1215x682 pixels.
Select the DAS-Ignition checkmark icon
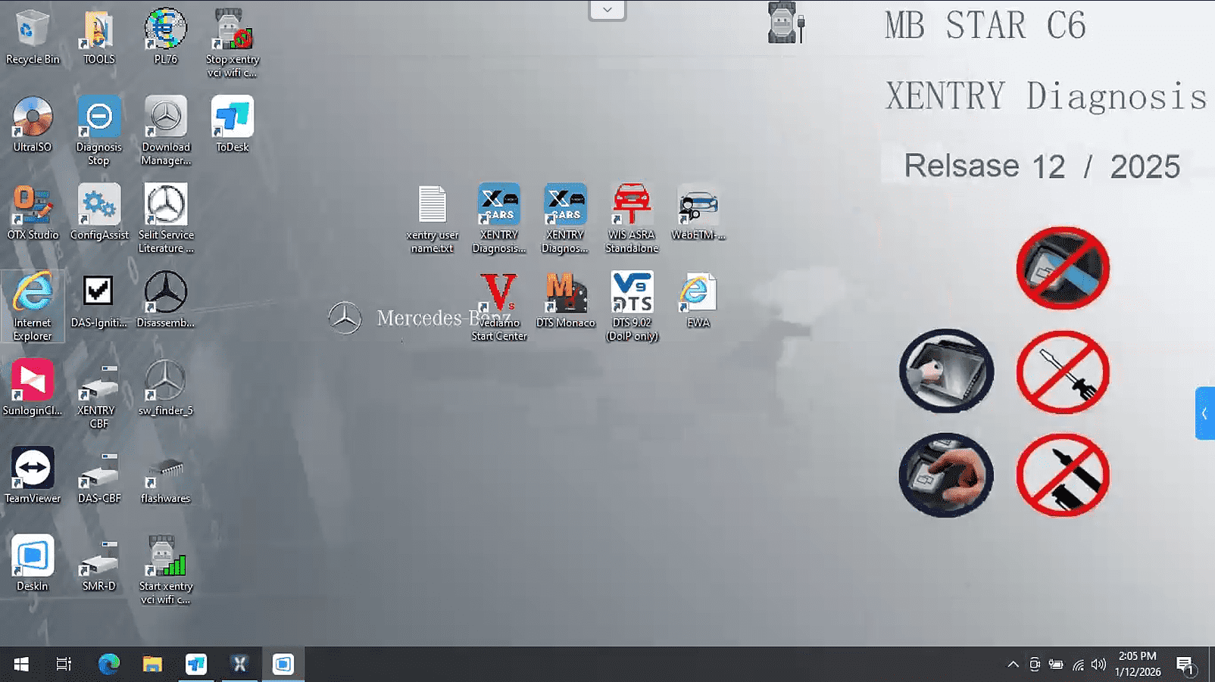(99, 294)
